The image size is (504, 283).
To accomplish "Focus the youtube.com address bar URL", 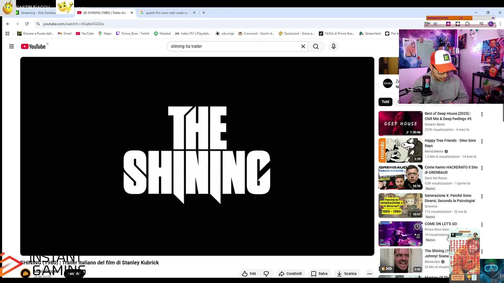I will click(x=74, y=24).
